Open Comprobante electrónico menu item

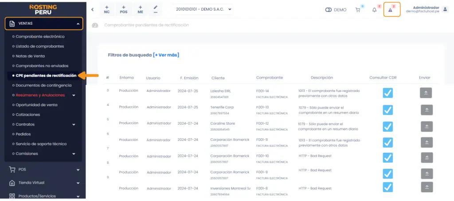tap(40, 37)
